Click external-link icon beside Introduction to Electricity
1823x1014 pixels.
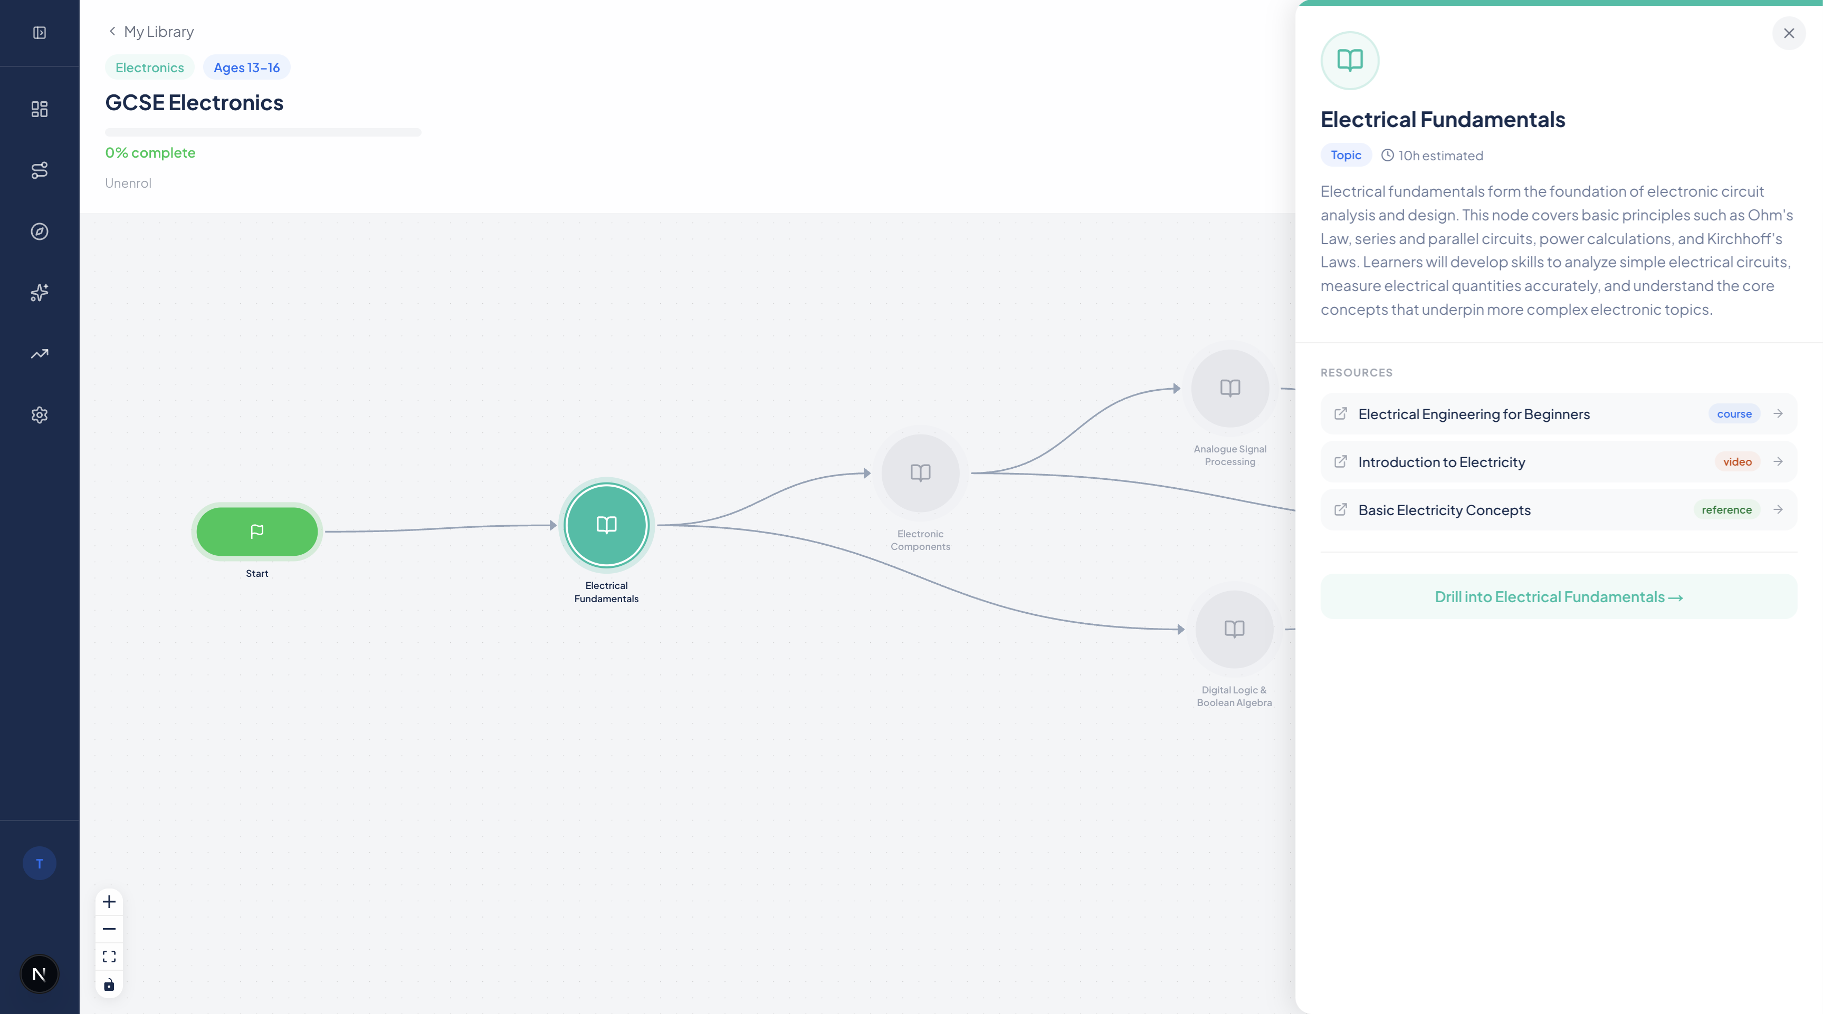pos(1340,462)
